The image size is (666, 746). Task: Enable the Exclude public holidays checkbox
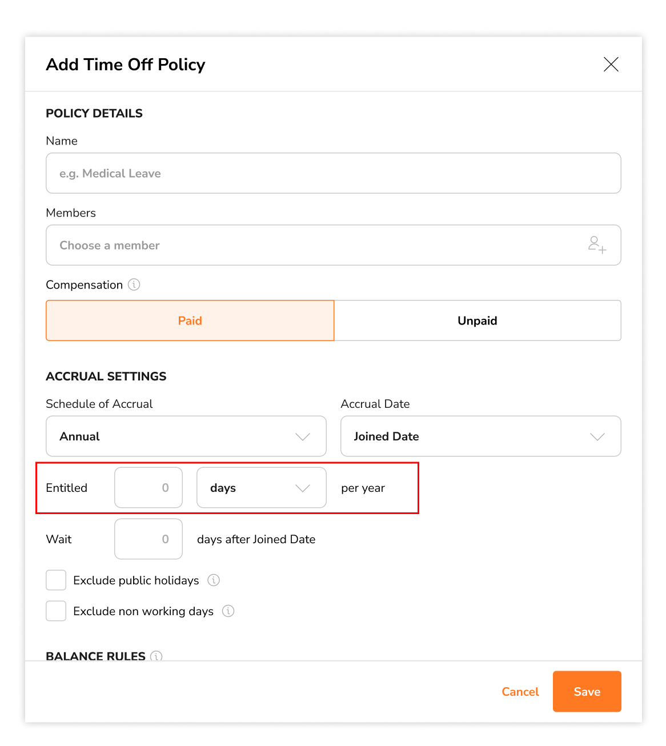pos(55,580)
